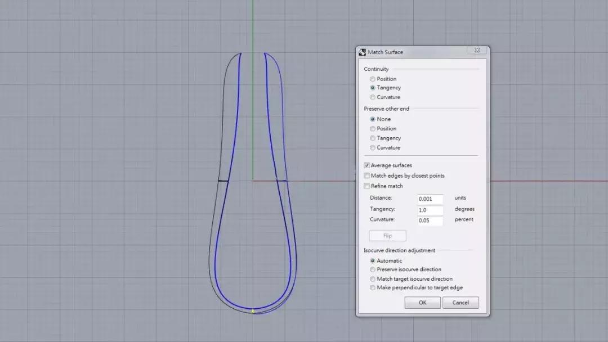This screenshot has width=608, height=342.
Task: Uncheck the Average surfaces checkbox
Action: pos(367,165)
